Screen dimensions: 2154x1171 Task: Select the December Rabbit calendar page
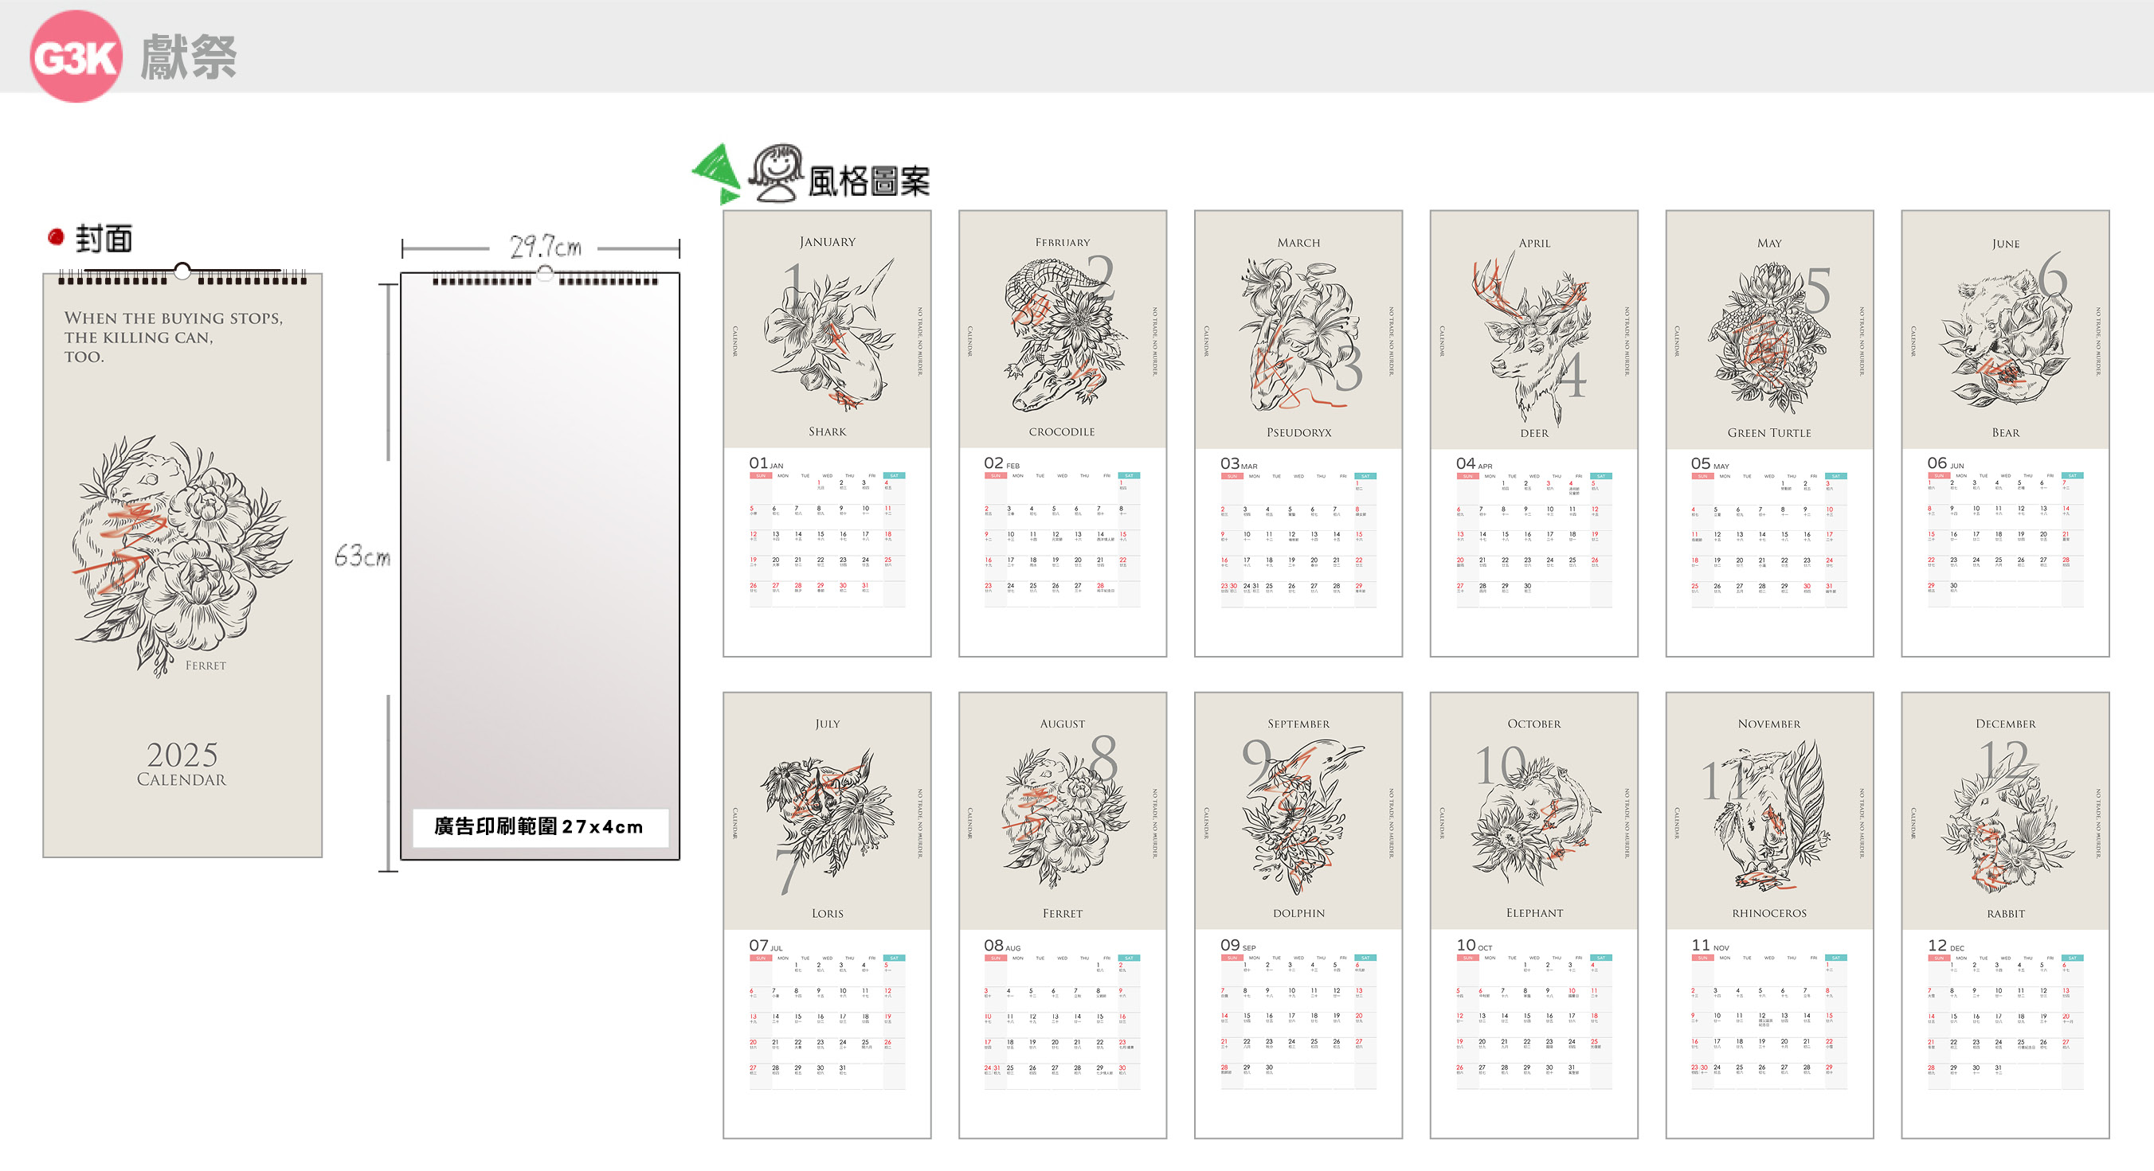tap(2005, 915)
